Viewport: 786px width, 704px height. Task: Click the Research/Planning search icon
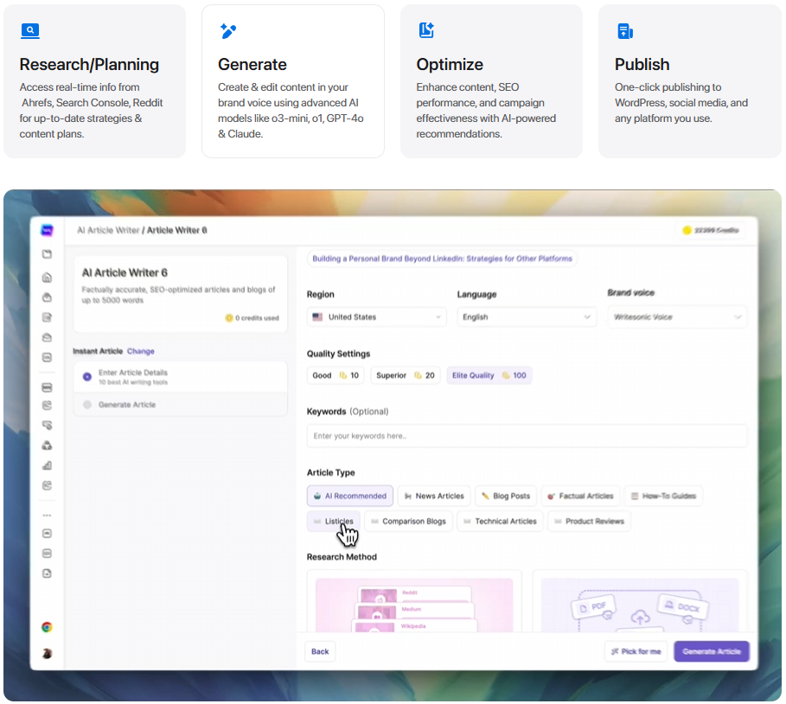click(x=30, y=30)
